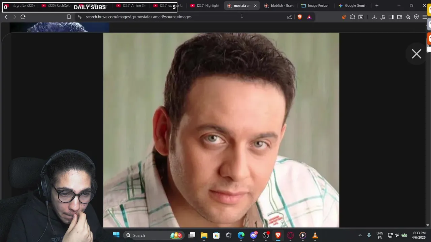The width and height of the screenshot is (431, 242).
Task: Open Brave VPN shield icon
Action: [x=417, y=17]
